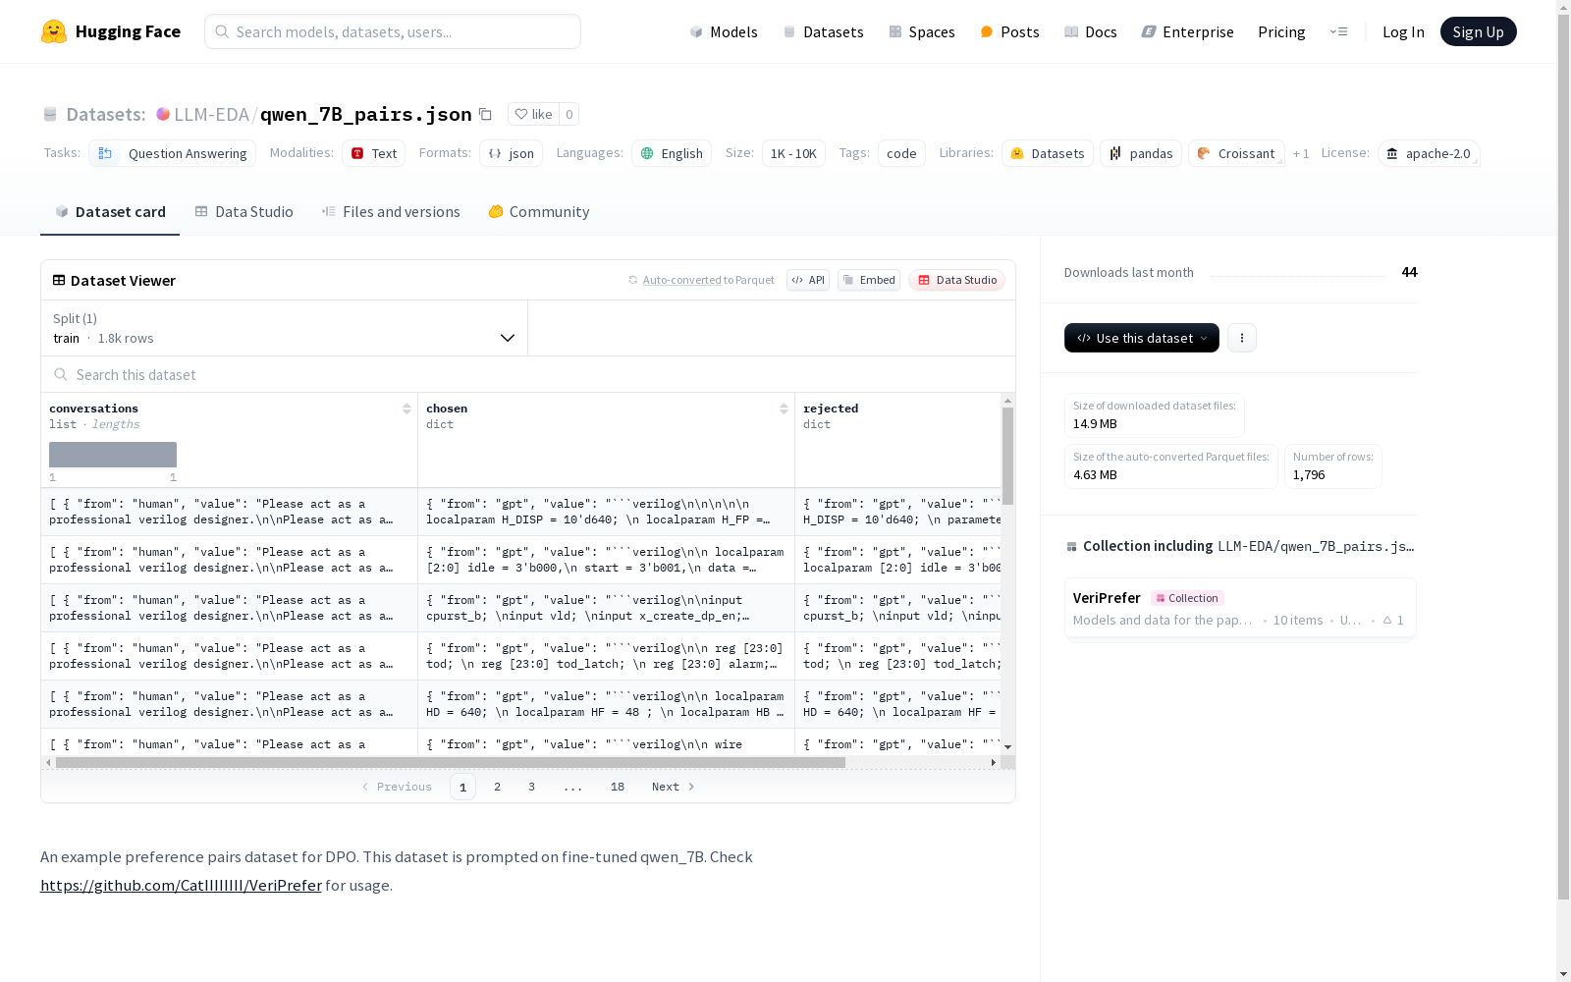Click the English language tag
The width and height of the screenshot is (1571, 982).
pos(672,153)
